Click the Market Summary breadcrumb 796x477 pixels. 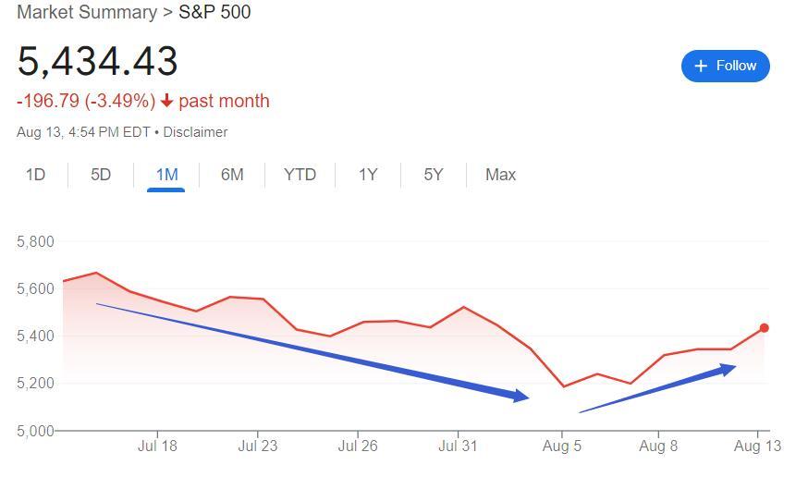(x=87, y=12)
